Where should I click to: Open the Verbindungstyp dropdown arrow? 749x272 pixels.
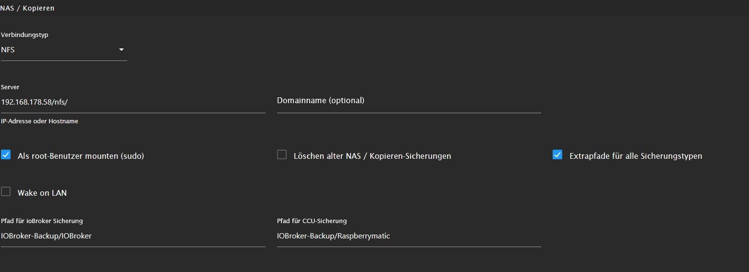(121, 49)
